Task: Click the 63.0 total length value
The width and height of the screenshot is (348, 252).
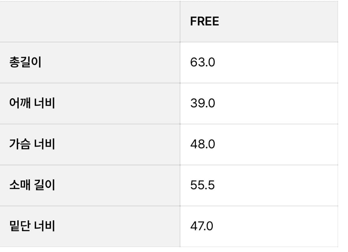Action: pyautogui.click(x=203, y=62)
